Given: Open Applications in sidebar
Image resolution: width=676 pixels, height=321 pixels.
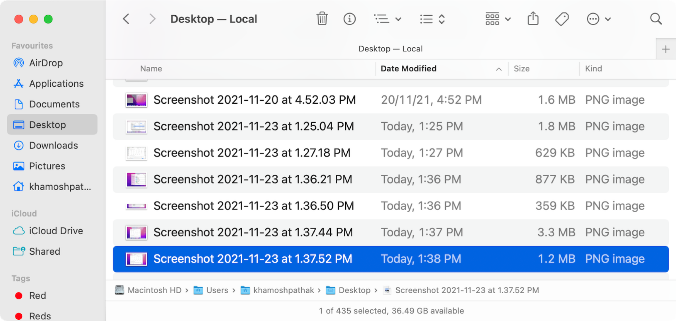Looking at the screenshot, I should click(x=52, y=84).
